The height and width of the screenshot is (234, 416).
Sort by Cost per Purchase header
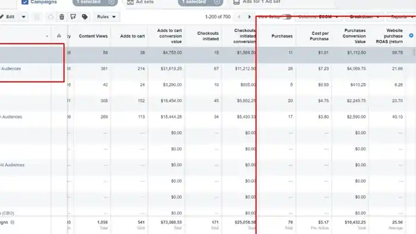pyautogui.click(x=319, y=36)
